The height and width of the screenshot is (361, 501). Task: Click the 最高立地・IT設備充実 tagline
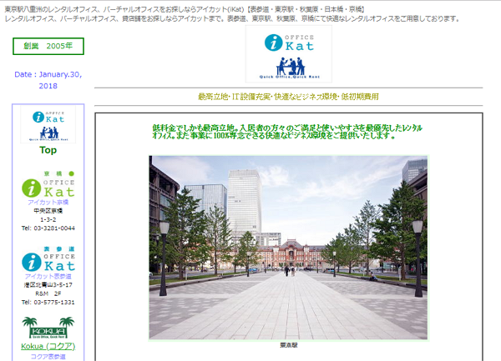[x=288, y=97]
